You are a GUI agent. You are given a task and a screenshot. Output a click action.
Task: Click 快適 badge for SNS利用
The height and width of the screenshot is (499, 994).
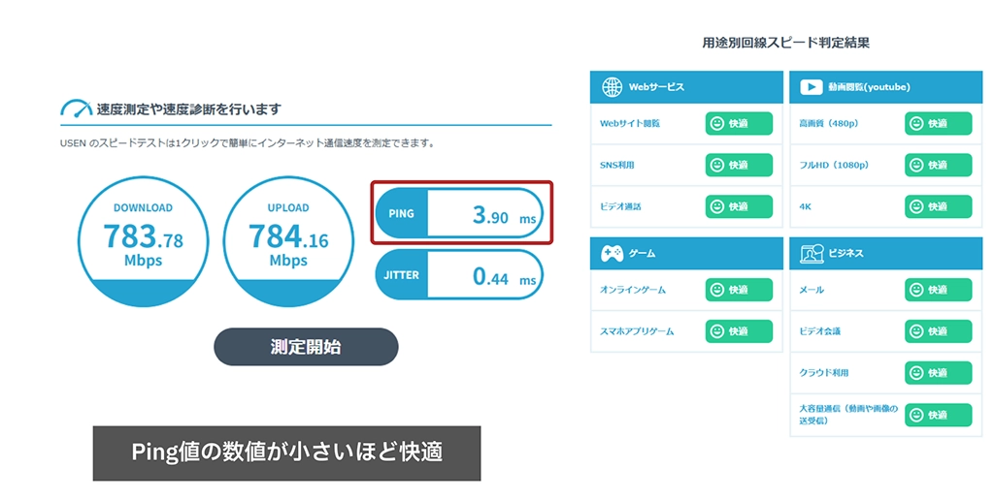[x=739, y=166]
